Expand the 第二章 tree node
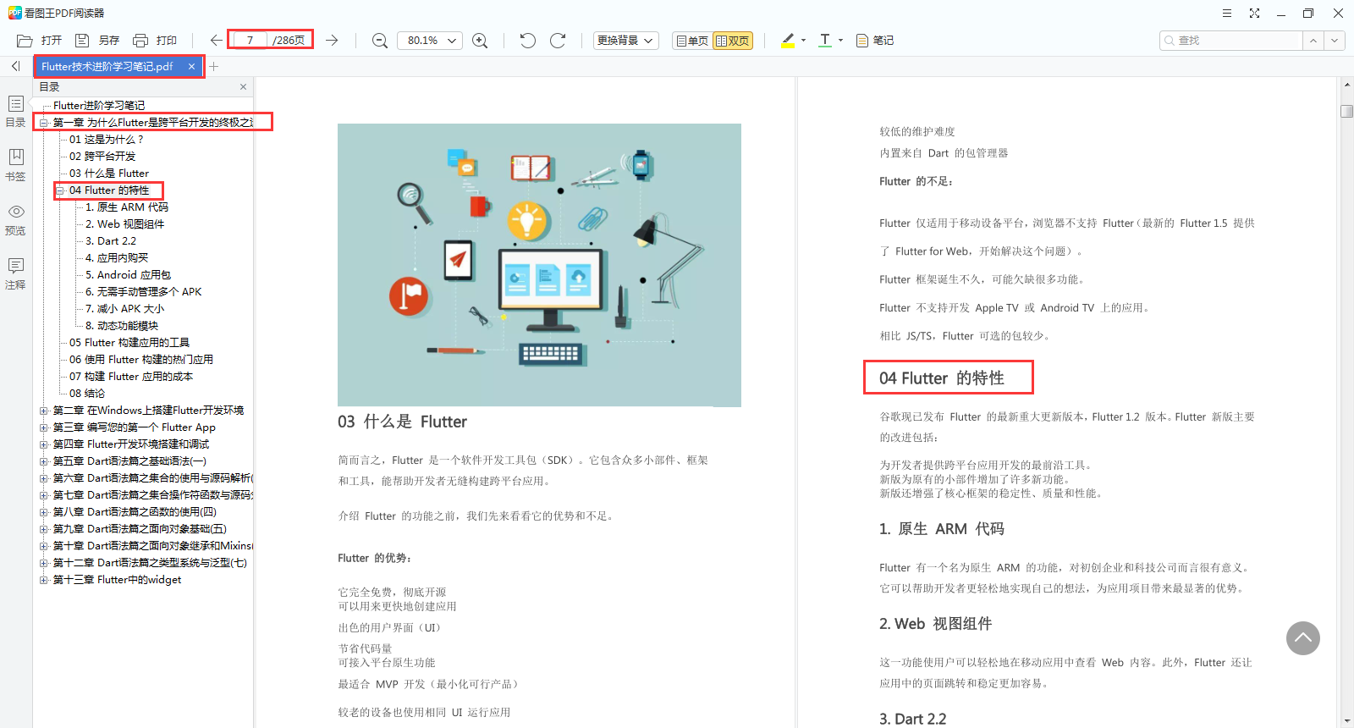 pyautogui.click(x=43, y=411)
